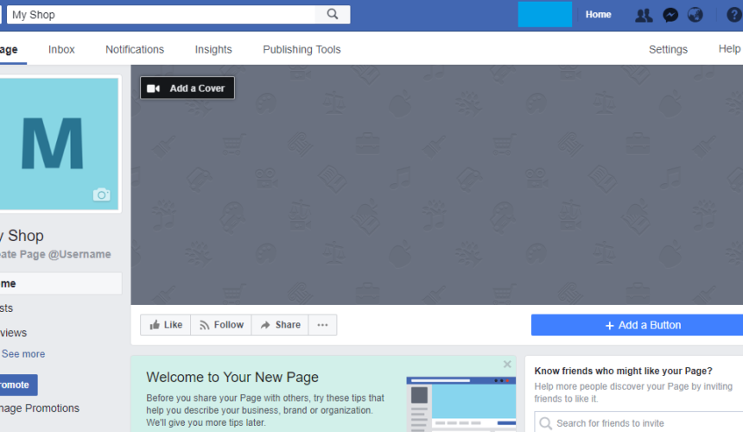Open the Help menu

tap(729, 48)
